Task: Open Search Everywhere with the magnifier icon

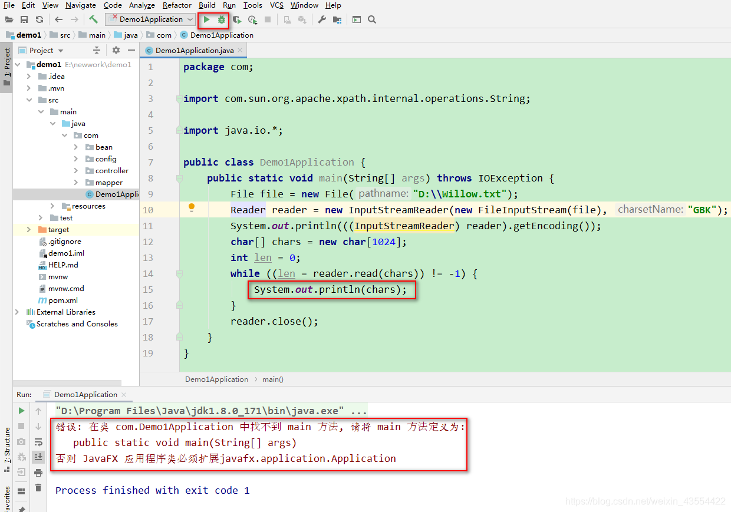Action: [x=371, y=19]
